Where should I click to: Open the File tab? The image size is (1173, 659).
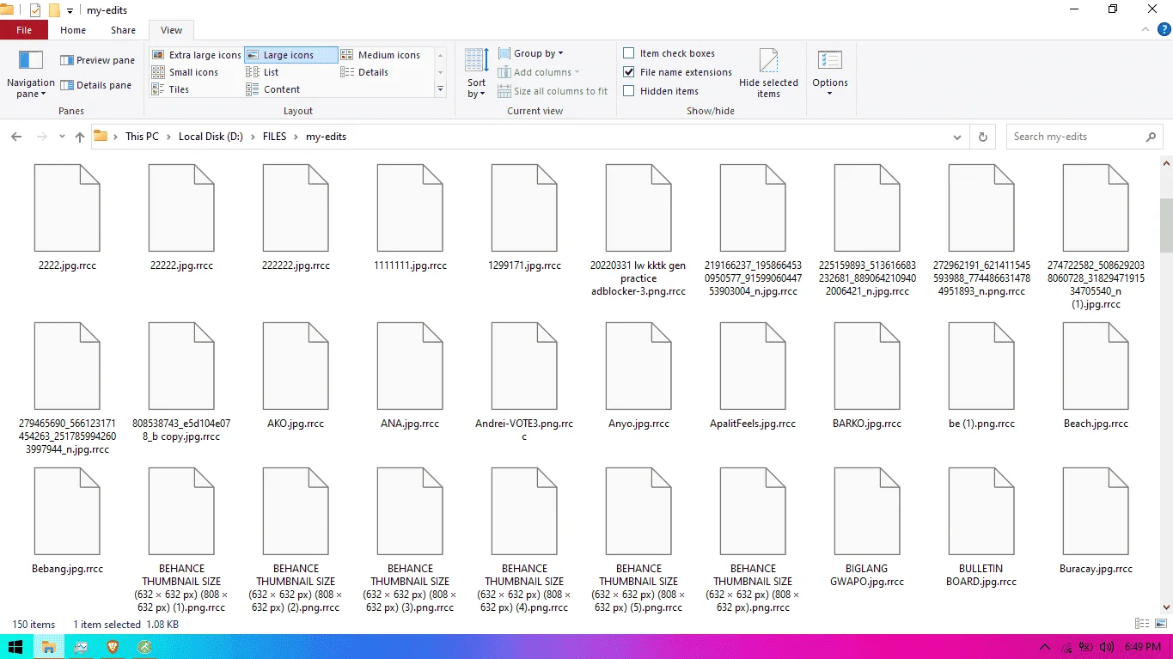point(24,30)
